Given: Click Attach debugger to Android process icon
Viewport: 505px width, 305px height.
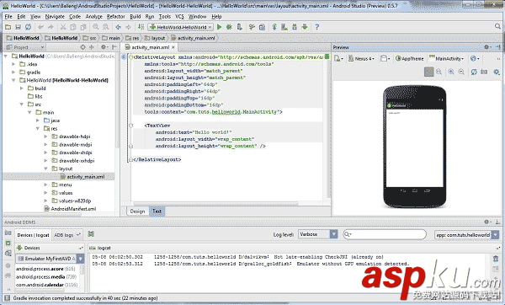Looking at the screenshot, I should pos(239,27).
